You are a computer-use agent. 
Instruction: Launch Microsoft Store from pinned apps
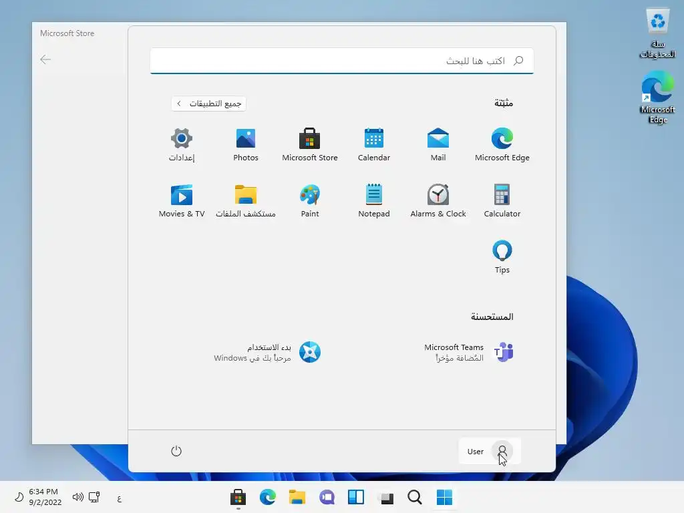310,145
